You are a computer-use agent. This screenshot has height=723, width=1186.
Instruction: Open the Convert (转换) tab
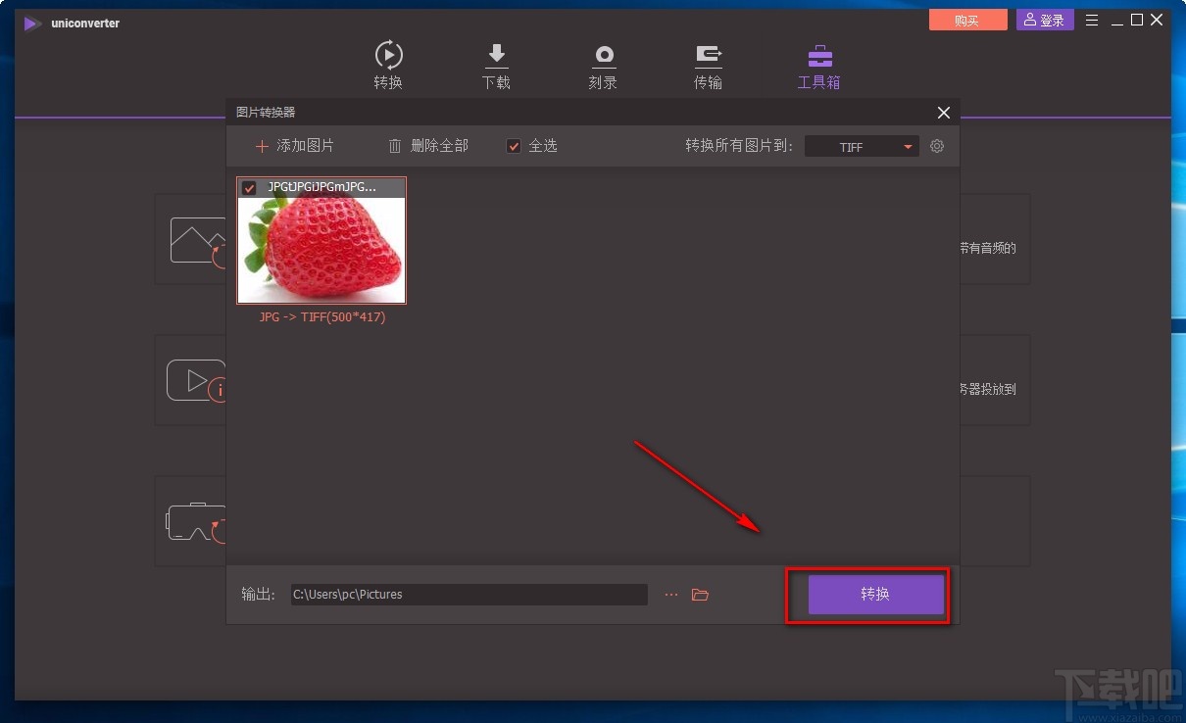click(x=388, y=66)
